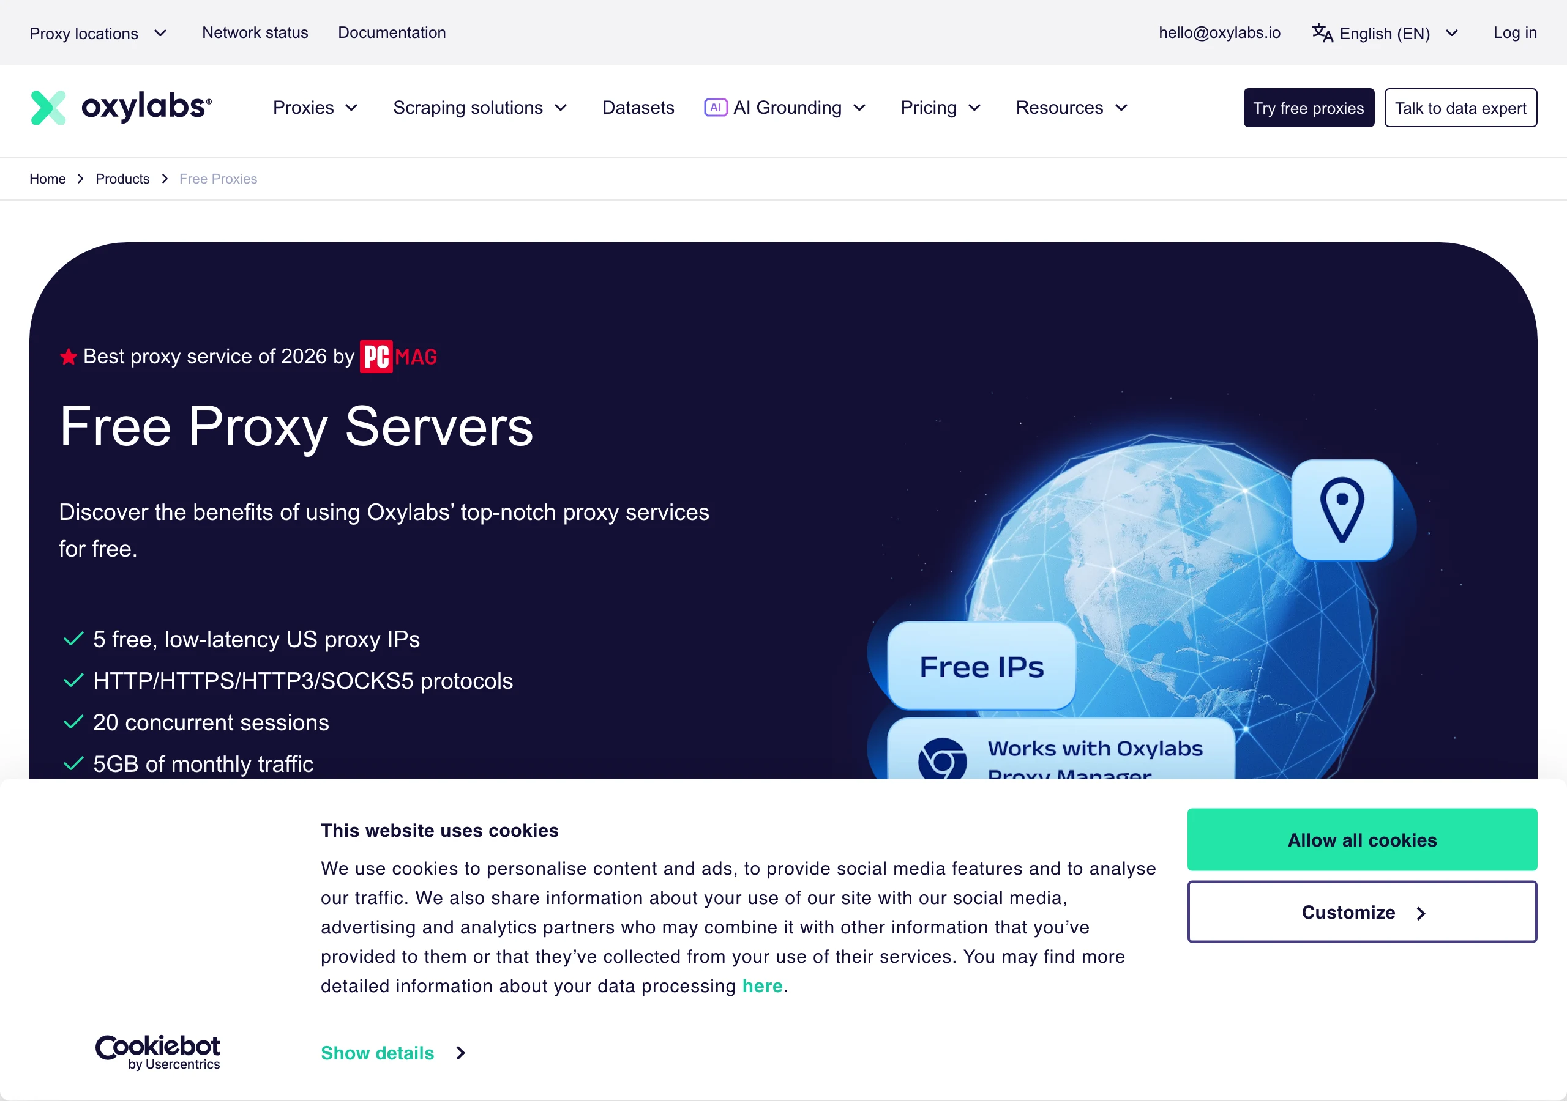This screenshot has width=1567, height=1101.
Task: Click the Oxylabs logo
Action: point(121,107)
